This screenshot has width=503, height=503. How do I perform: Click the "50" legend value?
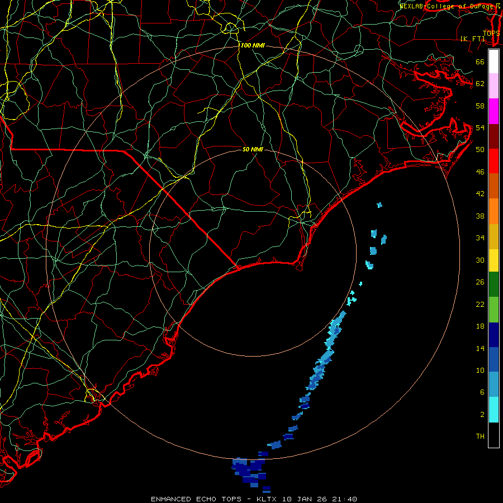point(480,150)
